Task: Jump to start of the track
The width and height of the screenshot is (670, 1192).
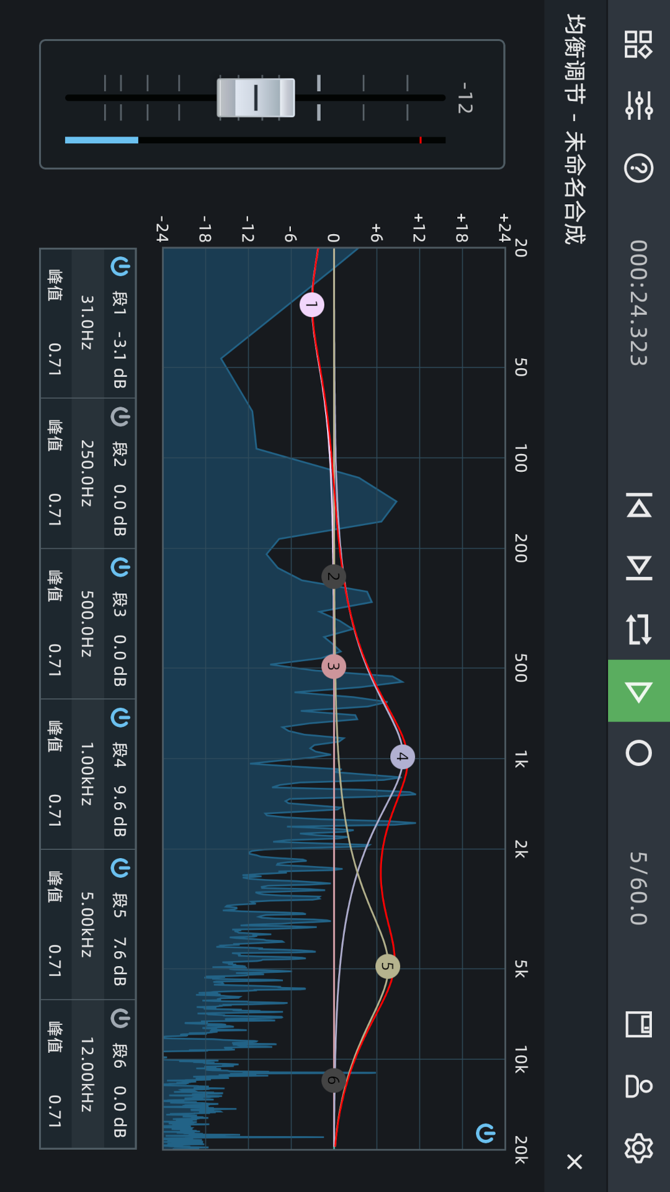Action: pos(638,505)
